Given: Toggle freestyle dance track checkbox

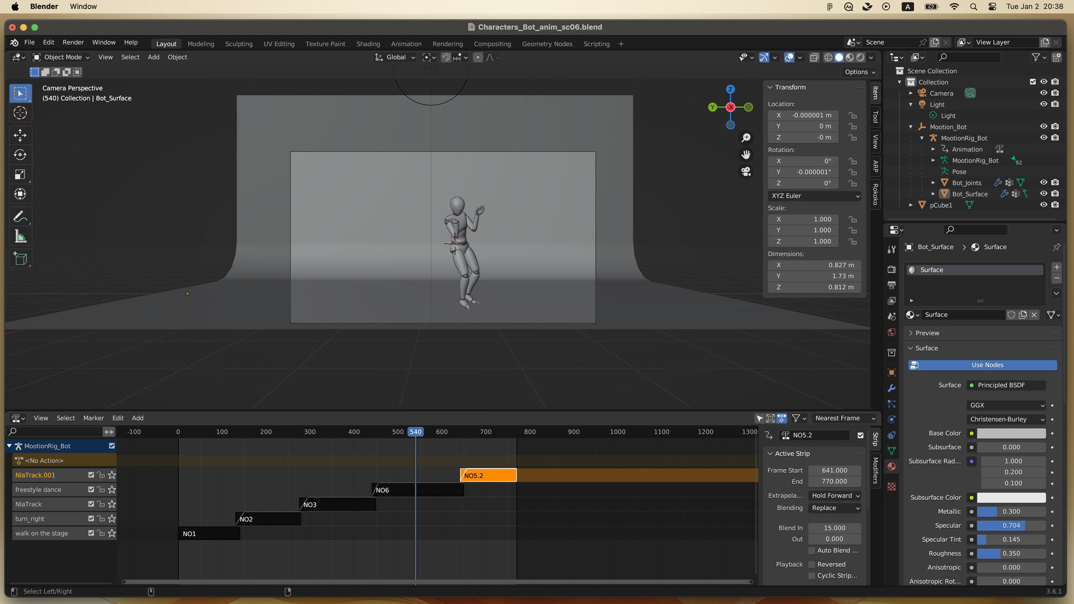Looking at the screenshot, I should [91, 490].
